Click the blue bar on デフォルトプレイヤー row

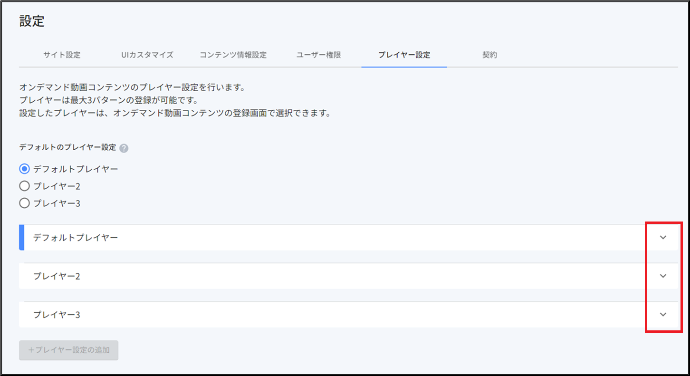(21, 237)
